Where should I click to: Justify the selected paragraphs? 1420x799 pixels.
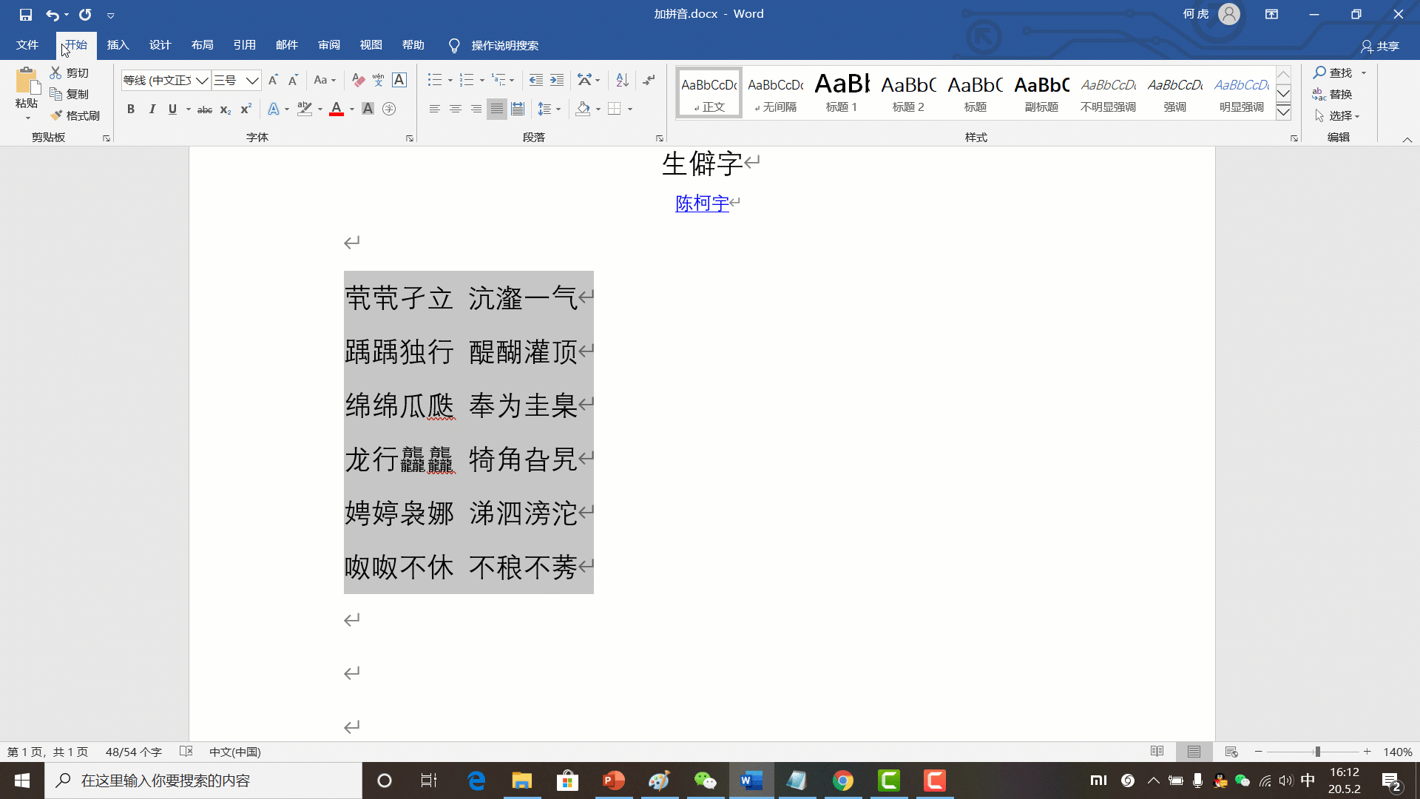pos(497,109)
